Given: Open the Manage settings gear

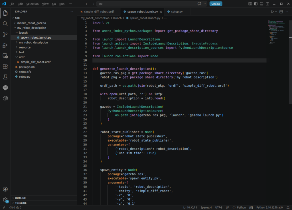Looking at the screenshot, I should 5,200.
